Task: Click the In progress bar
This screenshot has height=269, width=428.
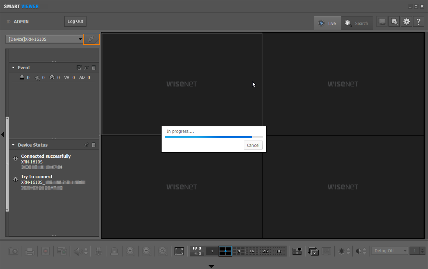Action: tap(214, 137)
